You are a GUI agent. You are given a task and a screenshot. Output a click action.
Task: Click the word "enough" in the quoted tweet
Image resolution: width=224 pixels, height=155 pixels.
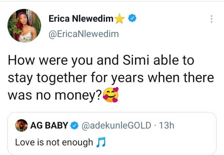78,142
